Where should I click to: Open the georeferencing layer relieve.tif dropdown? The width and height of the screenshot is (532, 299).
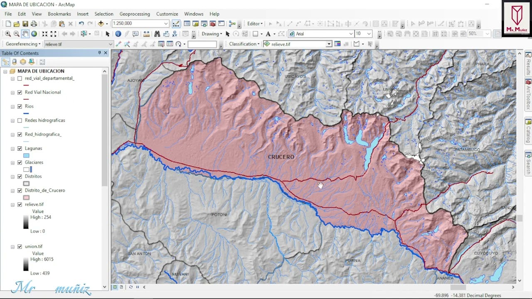pos(110,44)
